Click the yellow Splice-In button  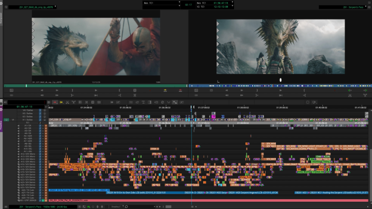pos(165,90)
